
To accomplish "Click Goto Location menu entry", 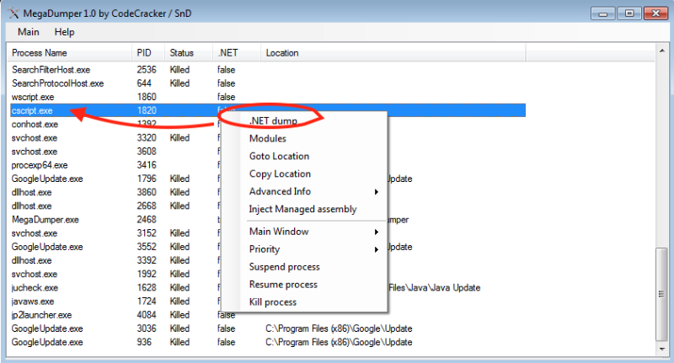I will (x=279, y=156).
